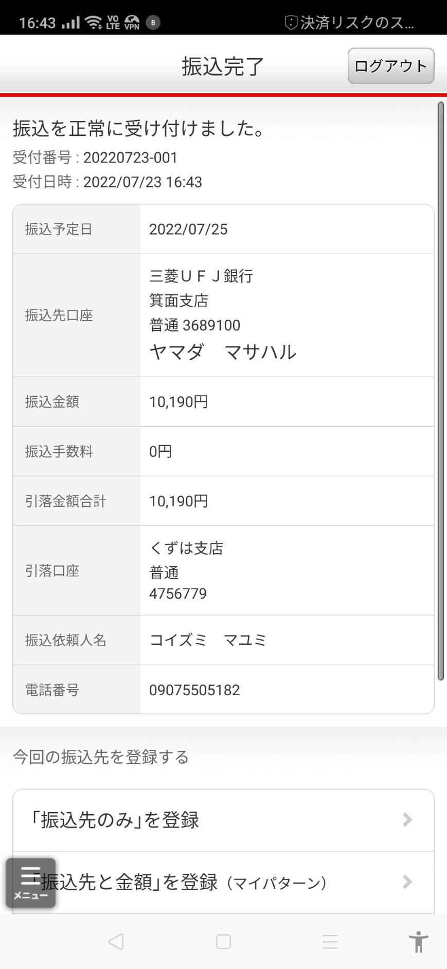Tap the Android home square icon
Image resolution: width=447 pixels, height=969 pixels.
[223, 942]
